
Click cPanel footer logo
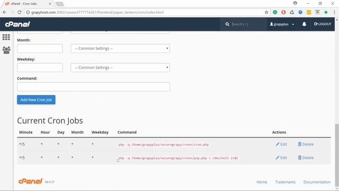30,181
